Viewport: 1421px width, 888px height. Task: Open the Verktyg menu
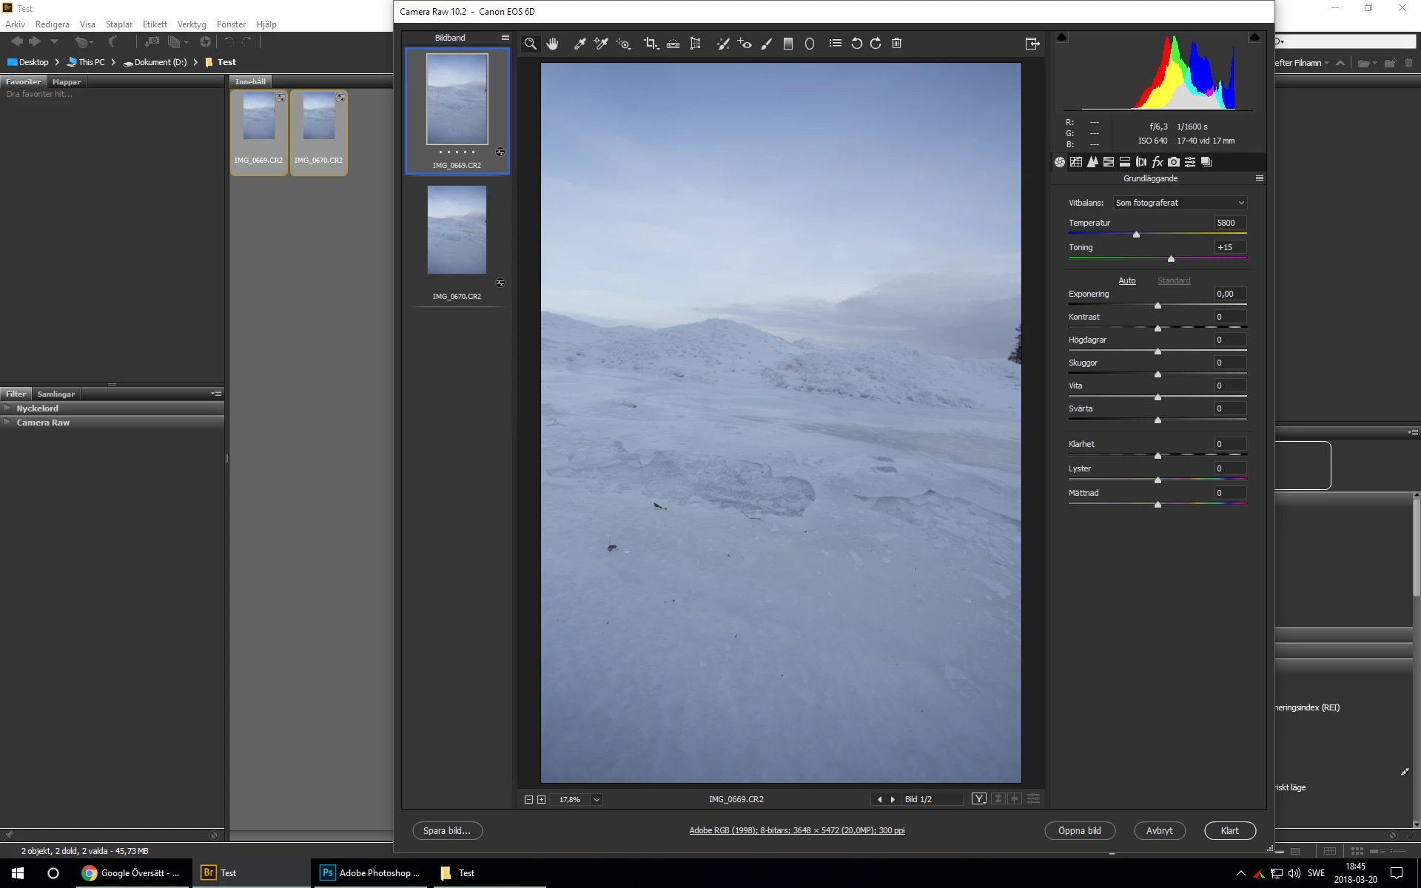(192, 24)
